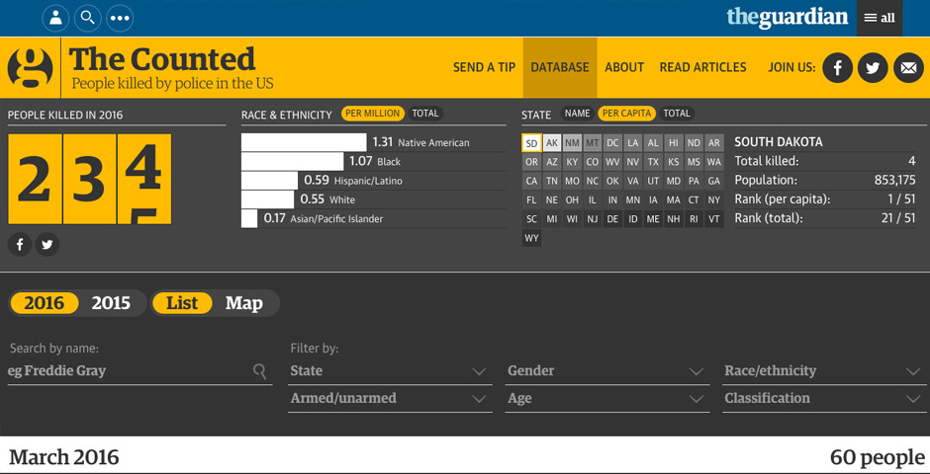Select the List view
The height and width of the screenshot is (474, 930).
182,303
